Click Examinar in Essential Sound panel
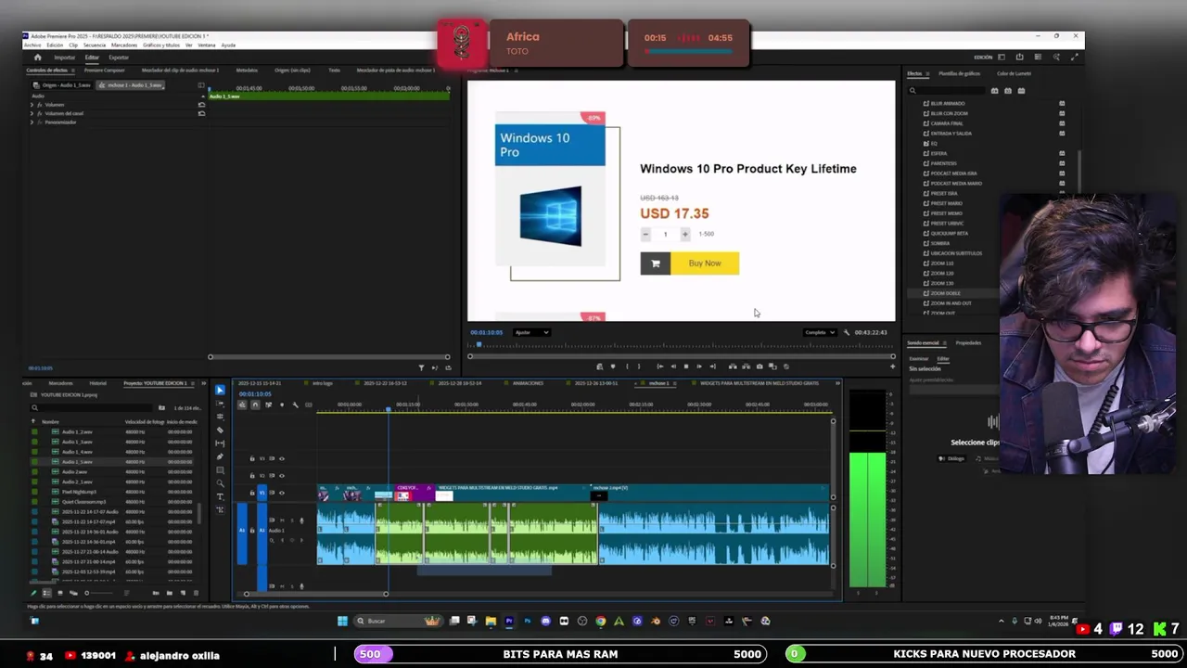 919,359
